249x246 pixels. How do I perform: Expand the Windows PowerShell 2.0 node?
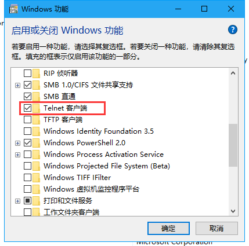click(17, 143)
